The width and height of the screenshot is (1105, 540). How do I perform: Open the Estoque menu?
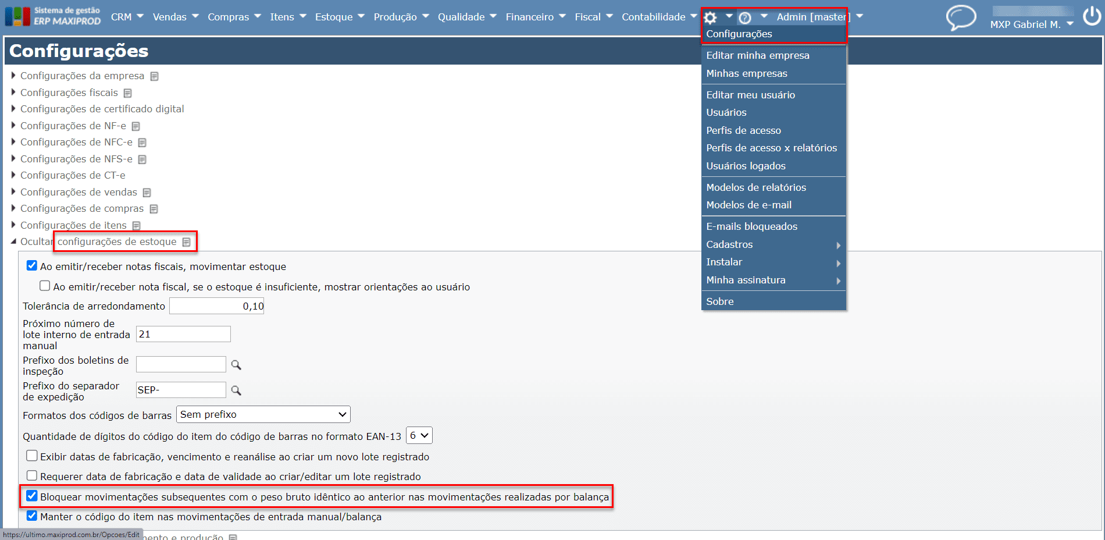(340, 17)
